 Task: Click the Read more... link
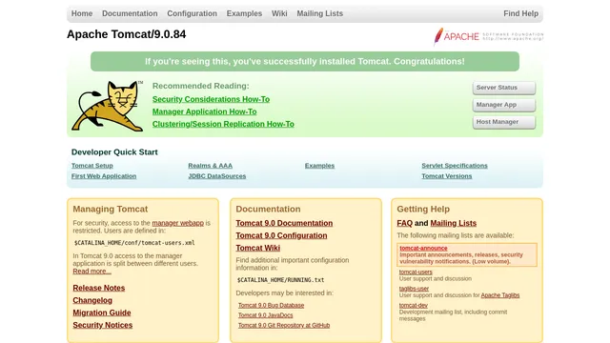tap(91, 271)
